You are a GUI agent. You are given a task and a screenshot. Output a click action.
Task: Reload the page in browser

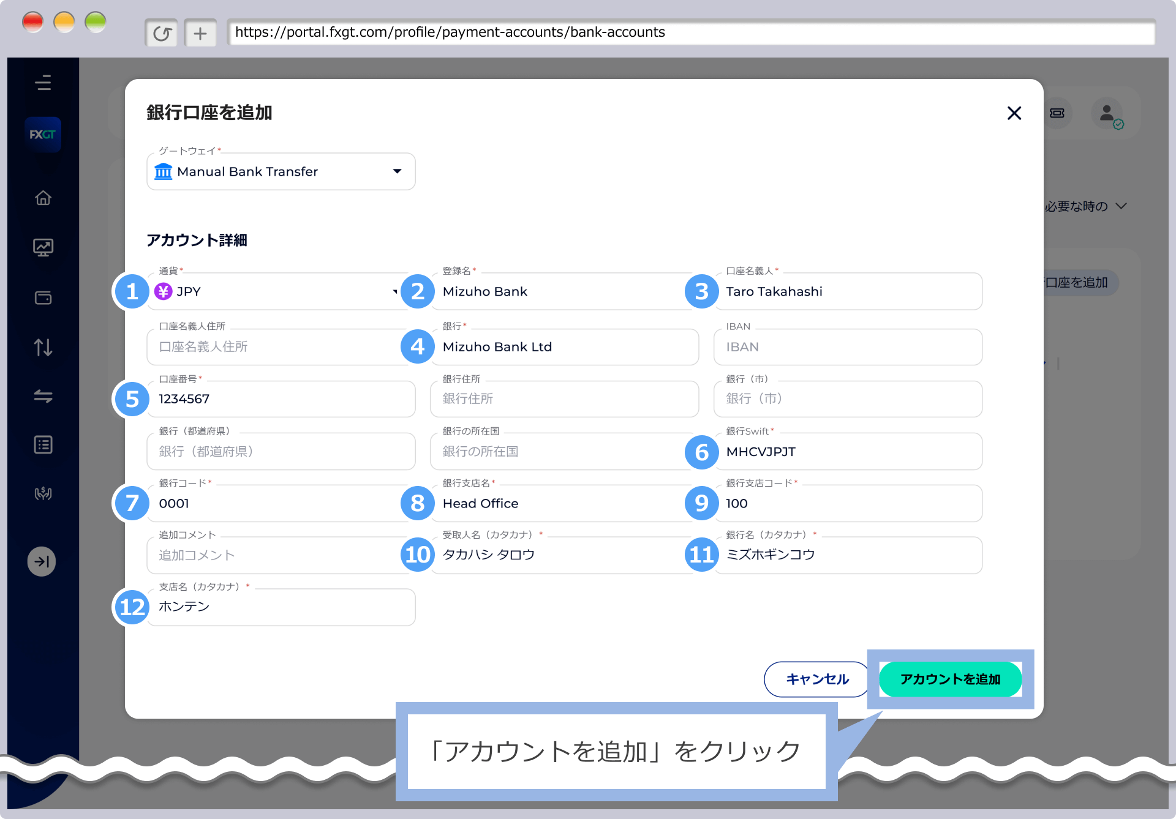pyautogui.click(x=162, y=33)
